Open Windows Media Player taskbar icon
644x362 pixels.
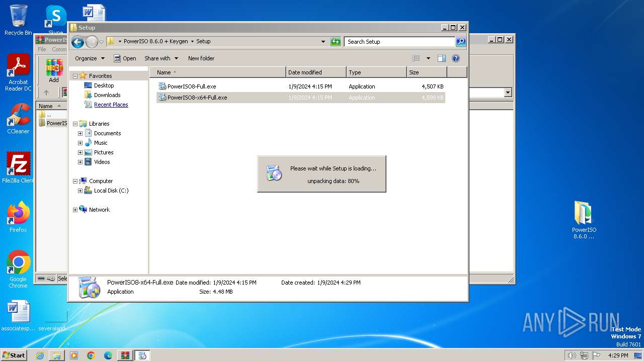[x=74, y=355]
